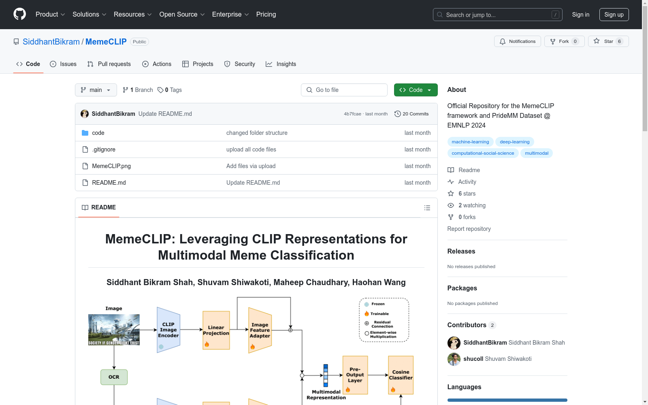This screenshot has height=405, width=648.
Task: Open the Enterprise dropdown
Action: [x=230, y=15]
